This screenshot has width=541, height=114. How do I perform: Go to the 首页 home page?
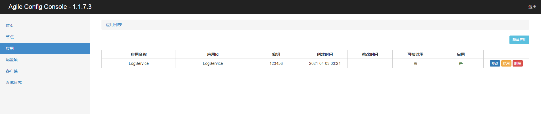pos(10,26)
